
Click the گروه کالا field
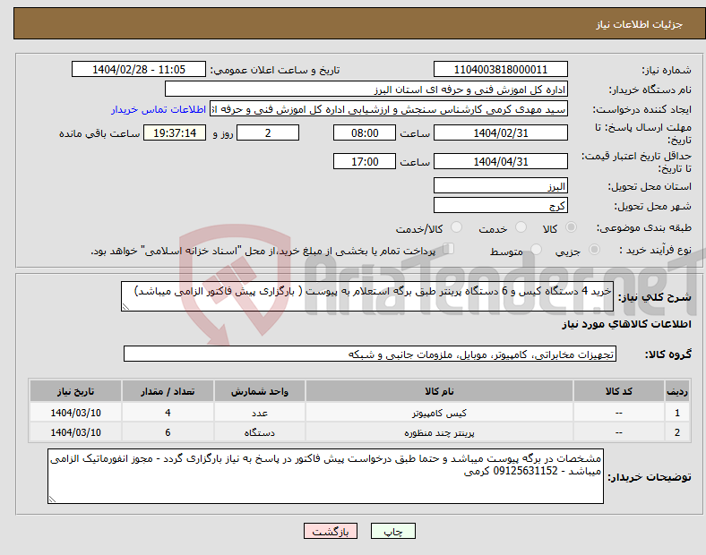pos(370,354)
